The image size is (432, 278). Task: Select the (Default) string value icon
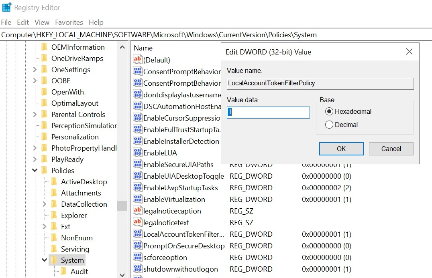[137, 59]
